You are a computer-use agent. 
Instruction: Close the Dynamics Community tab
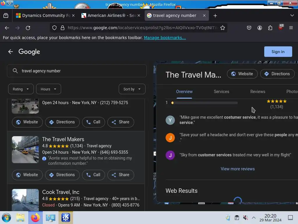click(x=73, y=16)
